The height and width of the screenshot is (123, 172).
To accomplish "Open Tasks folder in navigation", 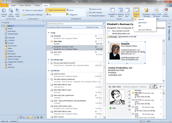I will click(x=8, y=64).
